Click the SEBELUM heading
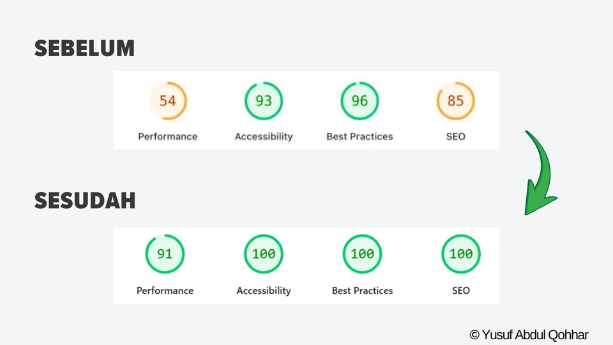The image size is (613, 345). (84, 48)
